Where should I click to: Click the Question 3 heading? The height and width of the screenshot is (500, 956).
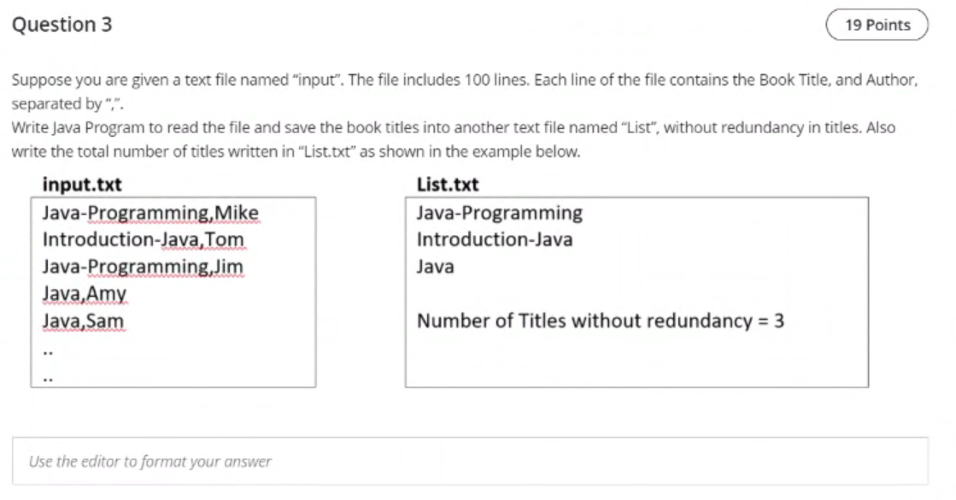click(62, 25)
